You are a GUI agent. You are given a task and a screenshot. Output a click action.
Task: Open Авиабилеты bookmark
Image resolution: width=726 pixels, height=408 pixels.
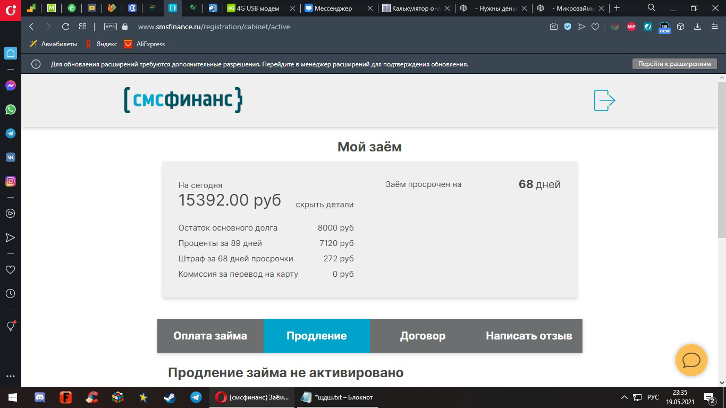pyautogui.click(x=53, y=44)
